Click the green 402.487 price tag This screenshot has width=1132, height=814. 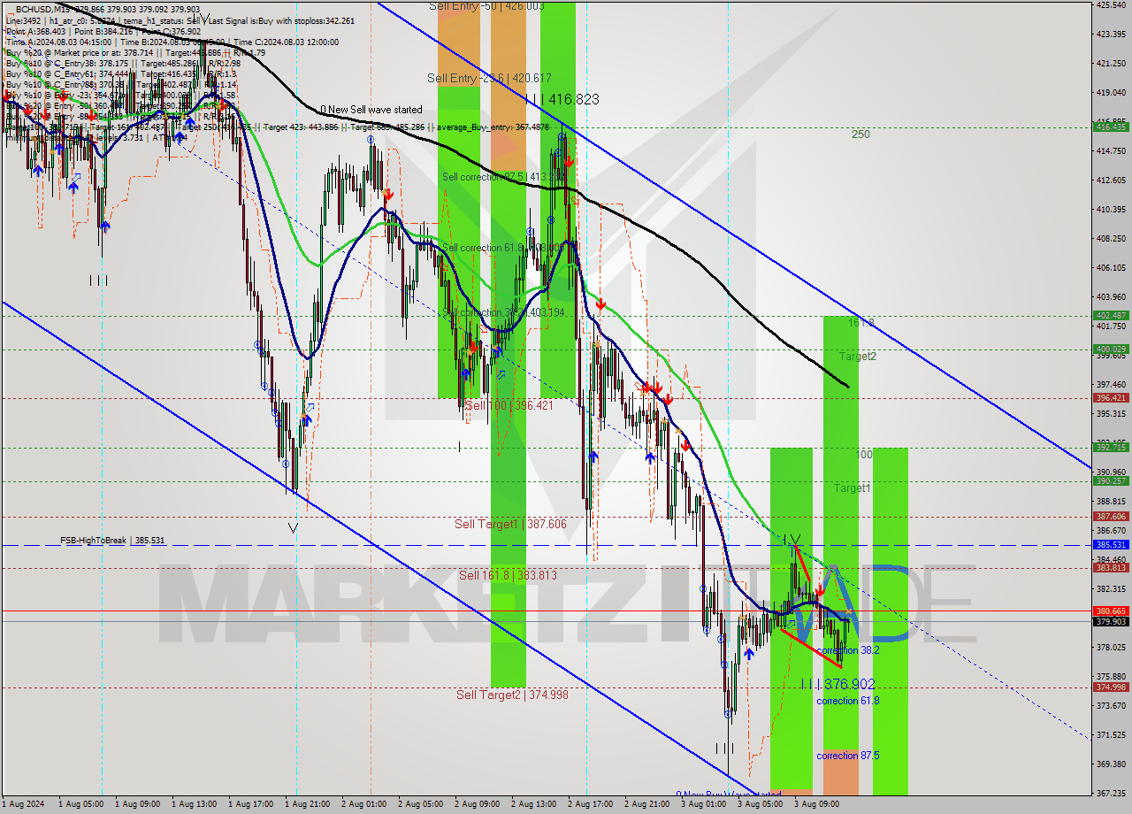pos(1111,316)
